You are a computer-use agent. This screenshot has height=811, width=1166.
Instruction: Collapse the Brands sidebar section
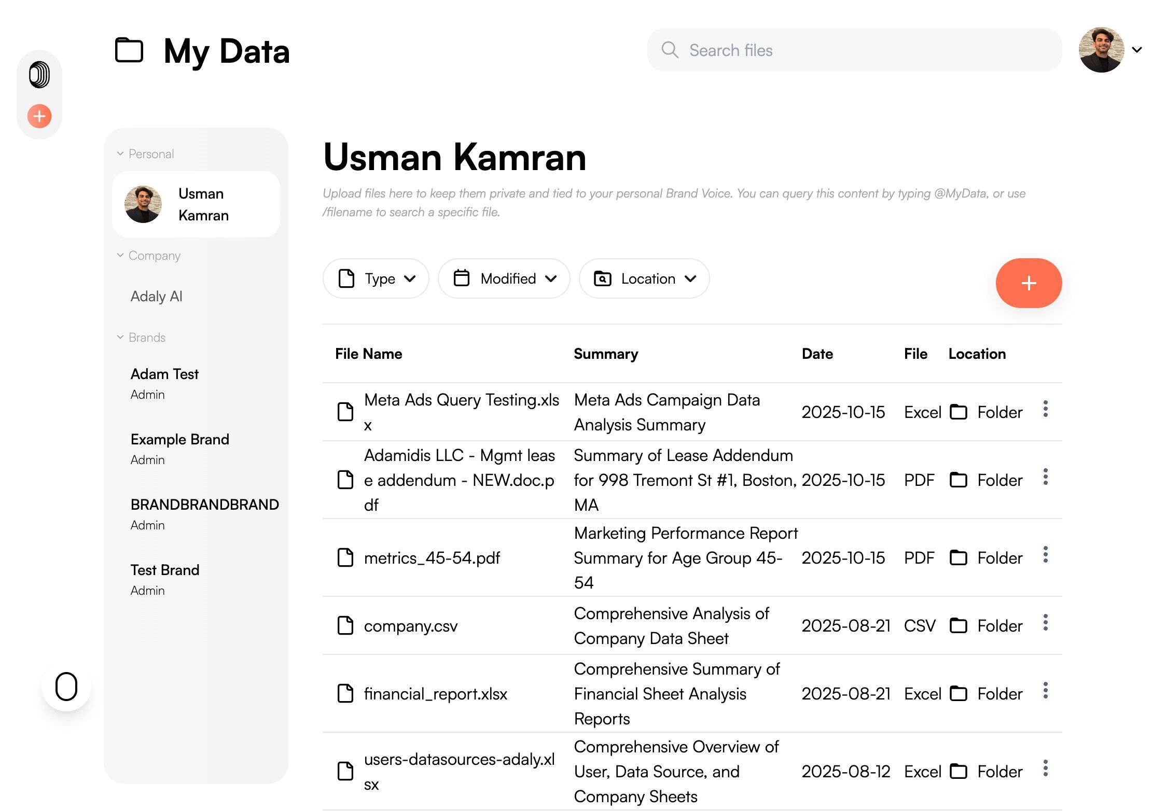[x=120, y=338]
